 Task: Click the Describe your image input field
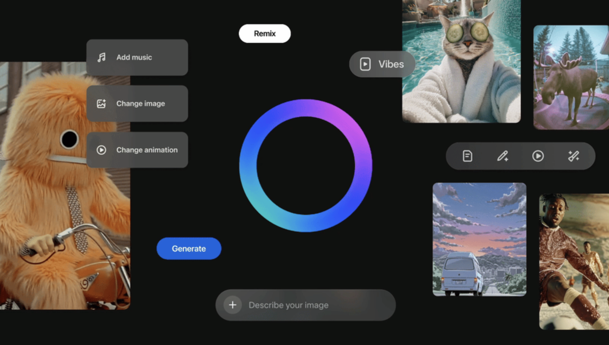pyautogui.click(x=305, y=305)
